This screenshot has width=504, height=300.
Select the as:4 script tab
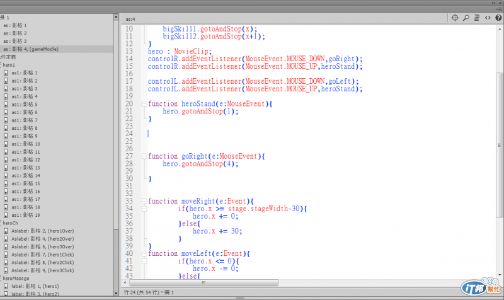point(130,19)
